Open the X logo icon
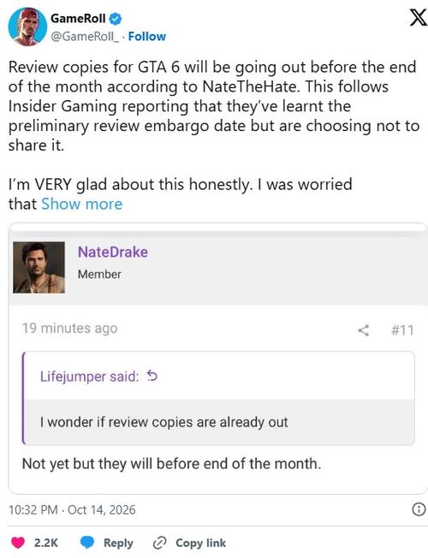 419,17
